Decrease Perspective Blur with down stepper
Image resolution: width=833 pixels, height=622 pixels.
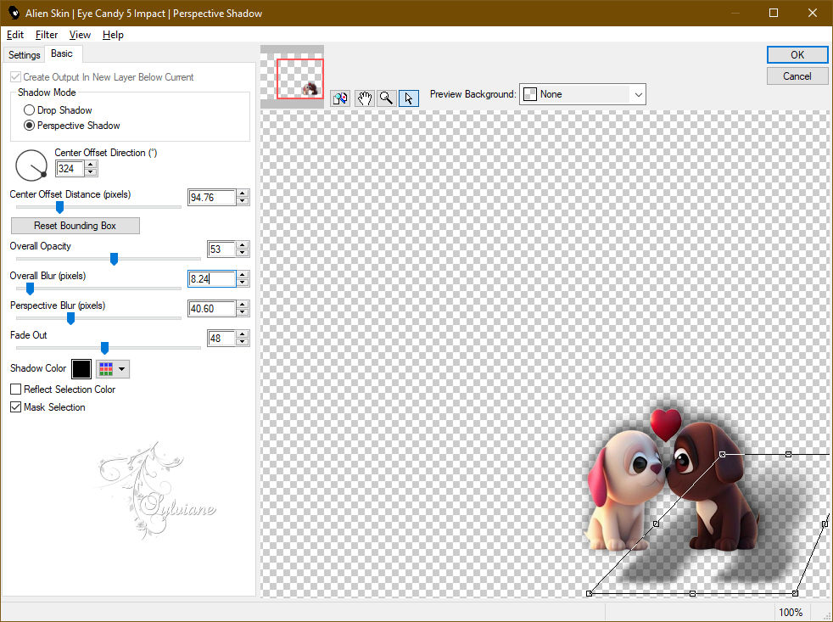[243, 312]
